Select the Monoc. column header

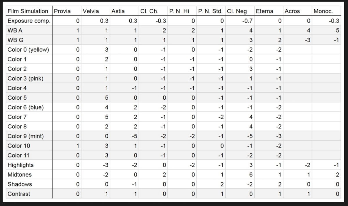(x=323, y=11)
